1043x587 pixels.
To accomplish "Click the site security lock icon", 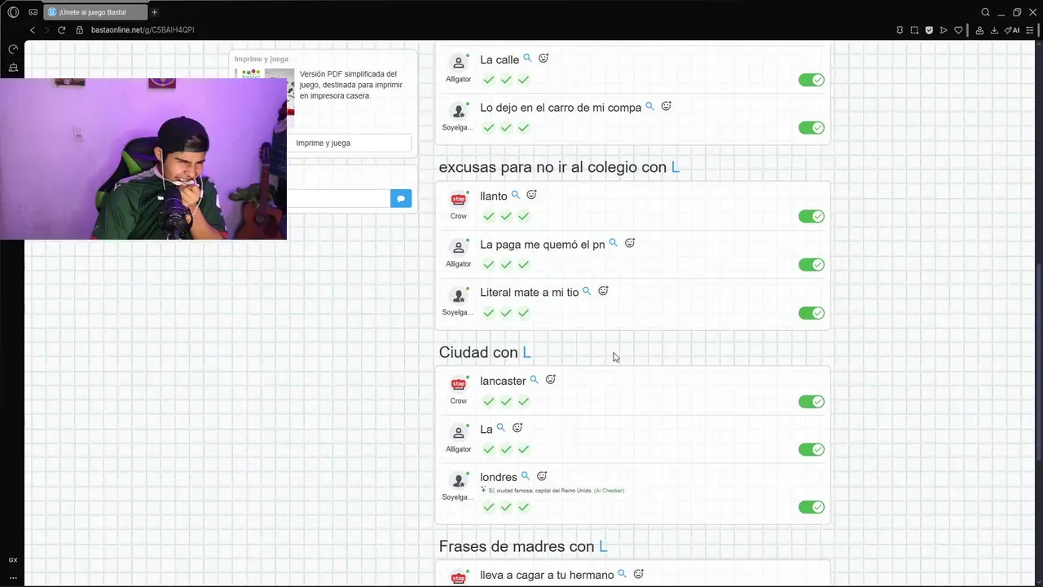I will [x=80, y=30].
